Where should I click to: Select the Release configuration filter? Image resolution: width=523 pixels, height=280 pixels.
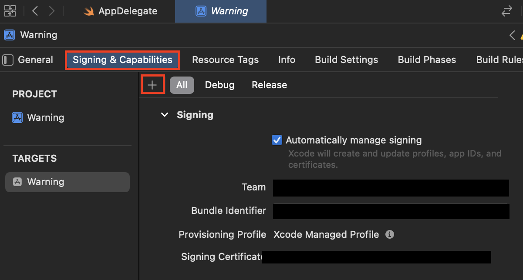click(x=269, y=85)
